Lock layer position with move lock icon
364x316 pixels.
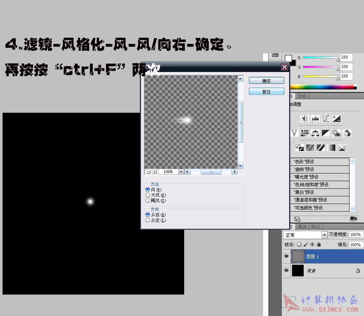pyautogui.click(x=312, y=244)
